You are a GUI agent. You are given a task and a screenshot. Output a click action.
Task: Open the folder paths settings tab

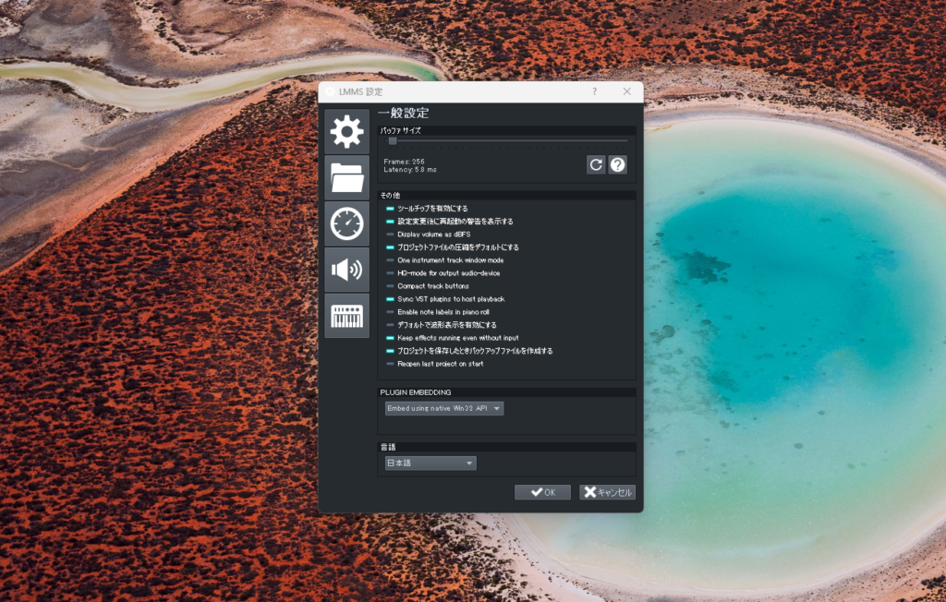pyautogui.click(x=346, y=177)
